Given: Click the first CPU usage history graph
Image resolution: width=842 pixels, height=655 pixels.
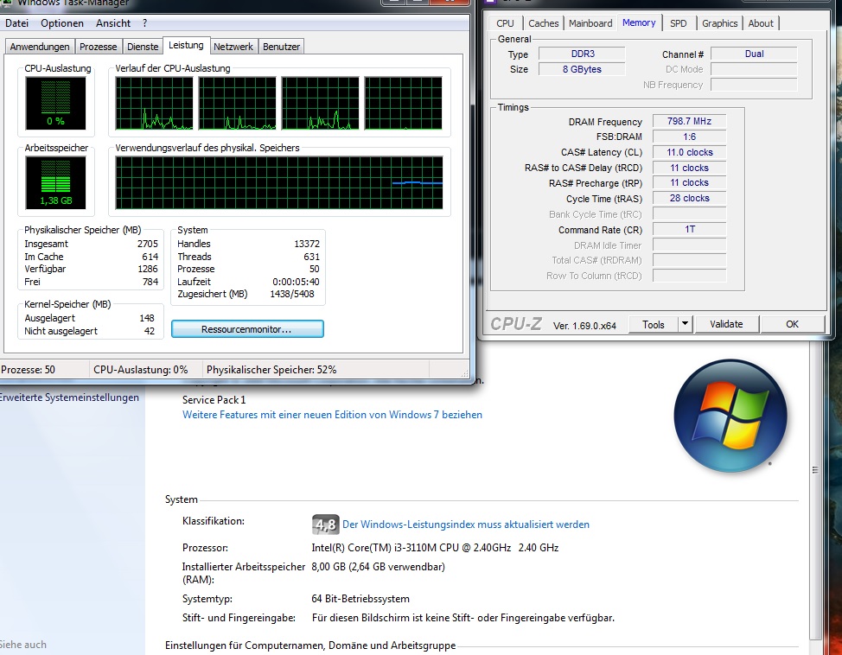Looking at the screenshot, I should pos(154,103).
